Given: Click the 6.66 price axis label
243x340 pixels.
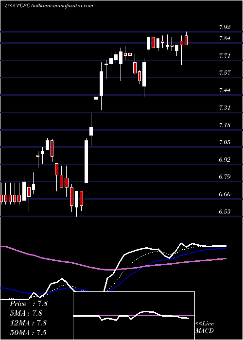Looking at the screenshot, I should tap(225, 194).
